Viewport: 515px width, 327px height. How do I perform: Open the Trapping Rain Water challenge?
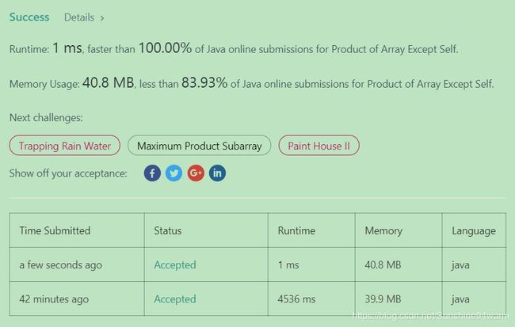65,146
